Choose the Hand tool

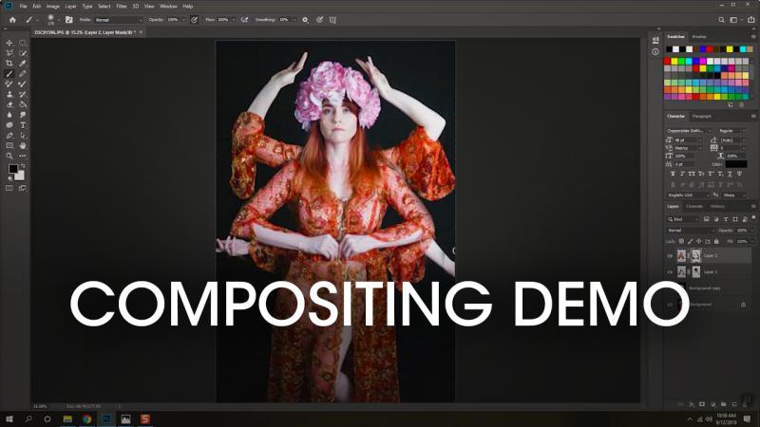pyautogui.click(x=22, y=145)
